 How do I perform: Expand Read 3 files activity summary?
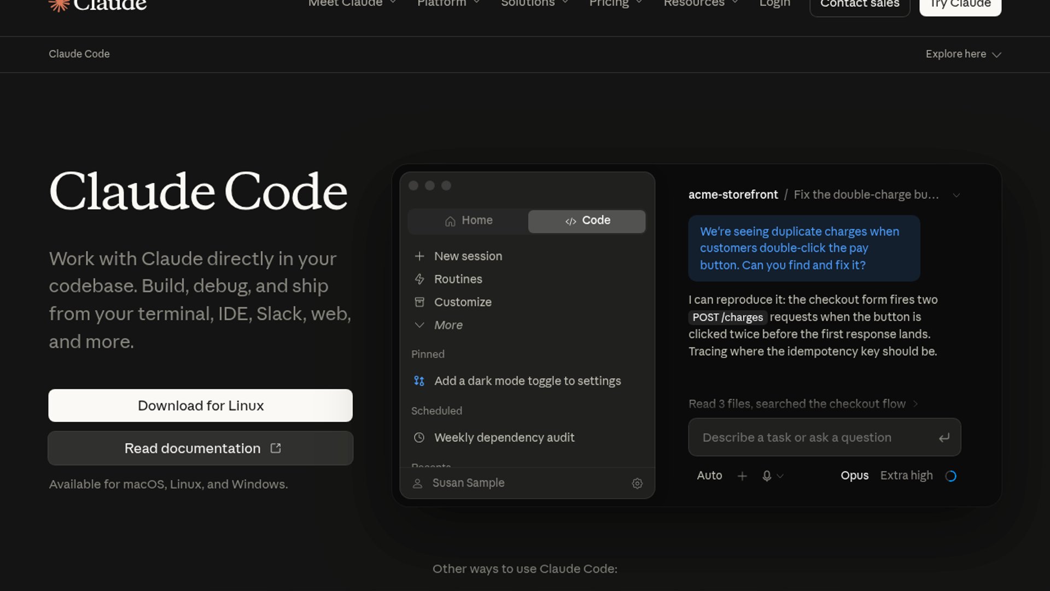click(803, 404)
